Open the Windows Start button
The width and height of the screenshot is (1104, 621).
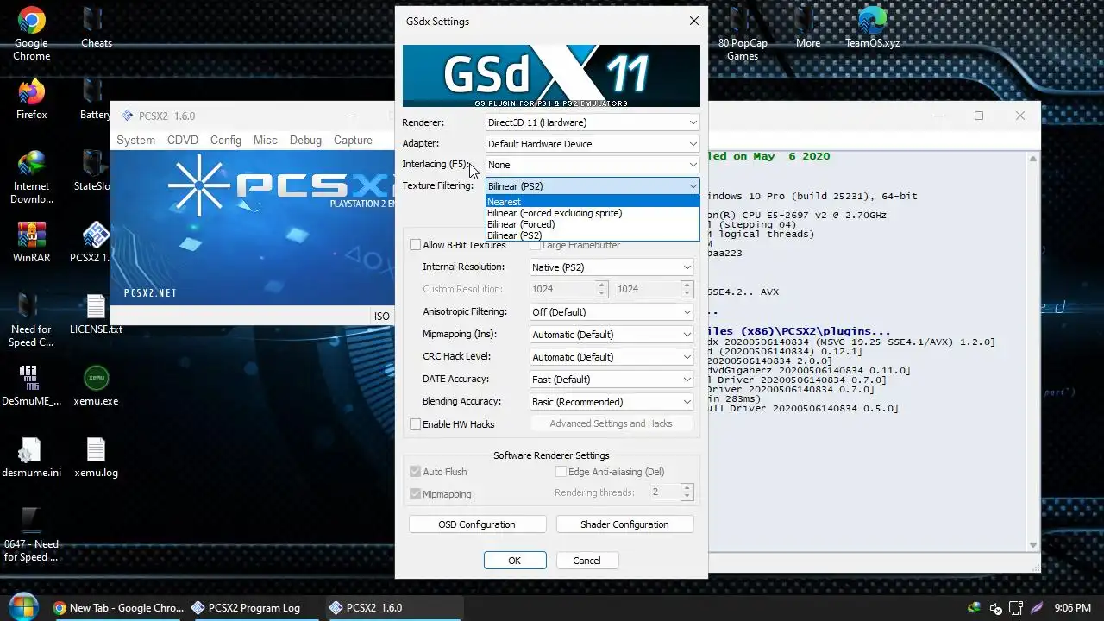pyautogui.click(x=22, y=607)
